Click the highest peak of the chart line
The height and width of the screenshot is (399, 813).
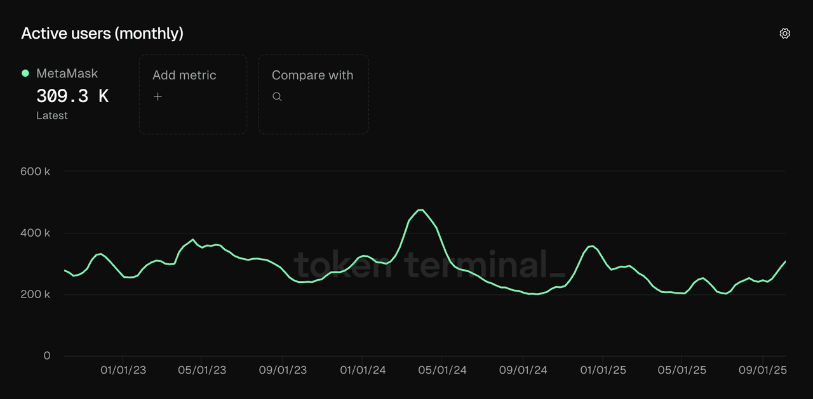[x=420, y=210]
